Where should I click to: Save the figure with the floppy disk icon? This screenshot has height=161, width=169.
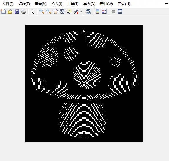pos(17,11)
